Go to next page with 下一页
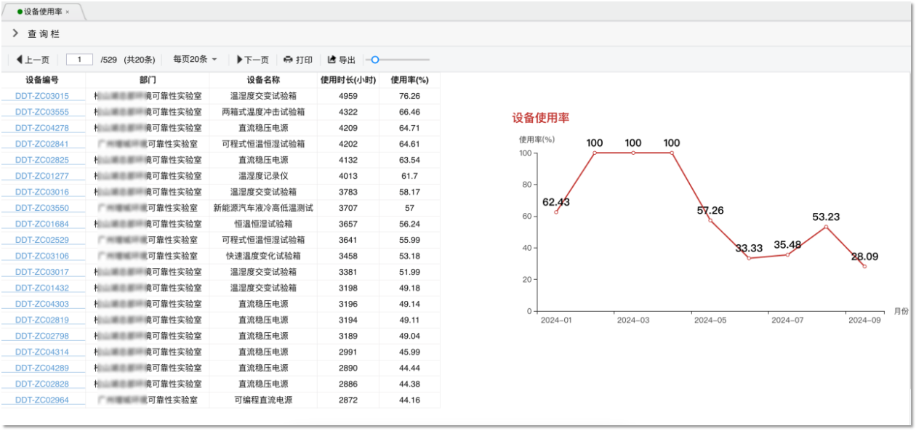The width and height of the screenshot is (916, 431). click(x=252, y=60)
